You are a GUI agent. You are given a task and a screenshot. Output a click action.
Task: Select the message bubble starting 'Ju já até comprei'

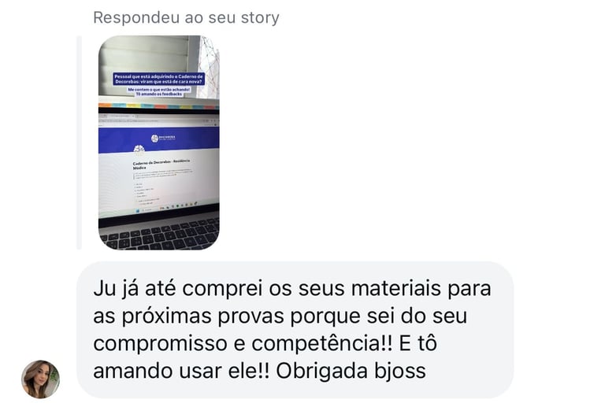[x=295, y=330]
